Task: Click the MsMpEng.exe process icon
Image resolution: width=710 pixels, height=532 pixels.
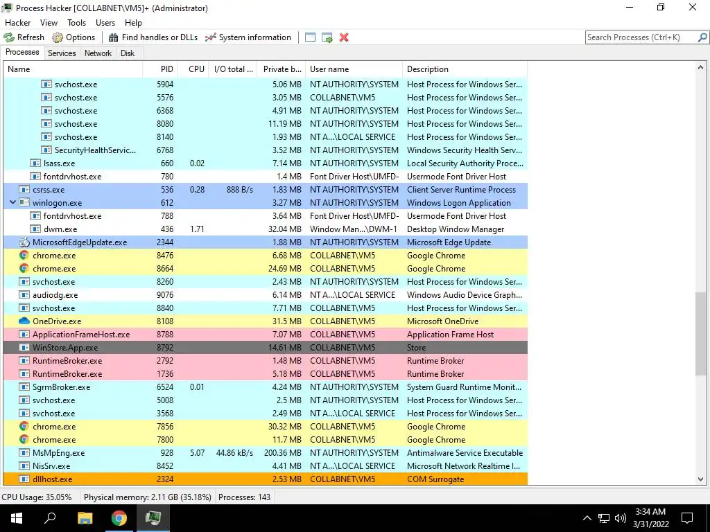Action: pyautogui.click(x=24, y=453)
